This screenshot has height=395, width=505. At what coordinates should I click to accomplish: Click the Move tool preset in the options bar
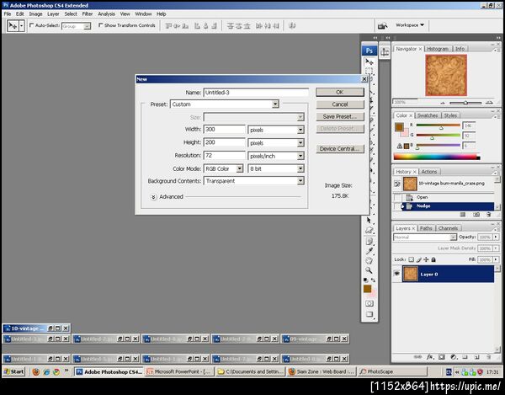15,25
